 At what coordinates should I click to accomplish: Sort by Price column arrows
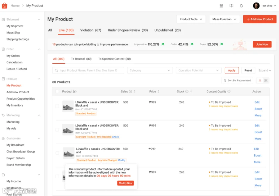158,92
